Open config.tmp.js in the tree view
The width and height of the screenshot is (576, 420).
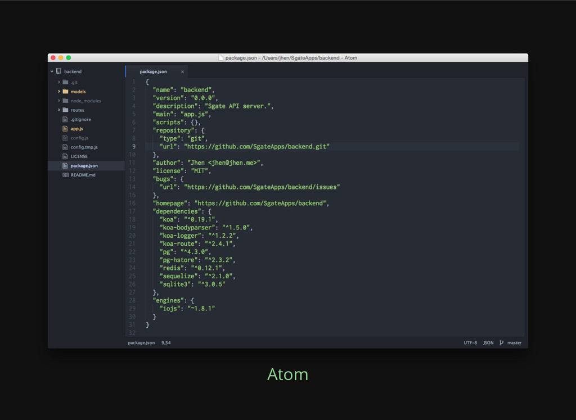coord(84,147)
